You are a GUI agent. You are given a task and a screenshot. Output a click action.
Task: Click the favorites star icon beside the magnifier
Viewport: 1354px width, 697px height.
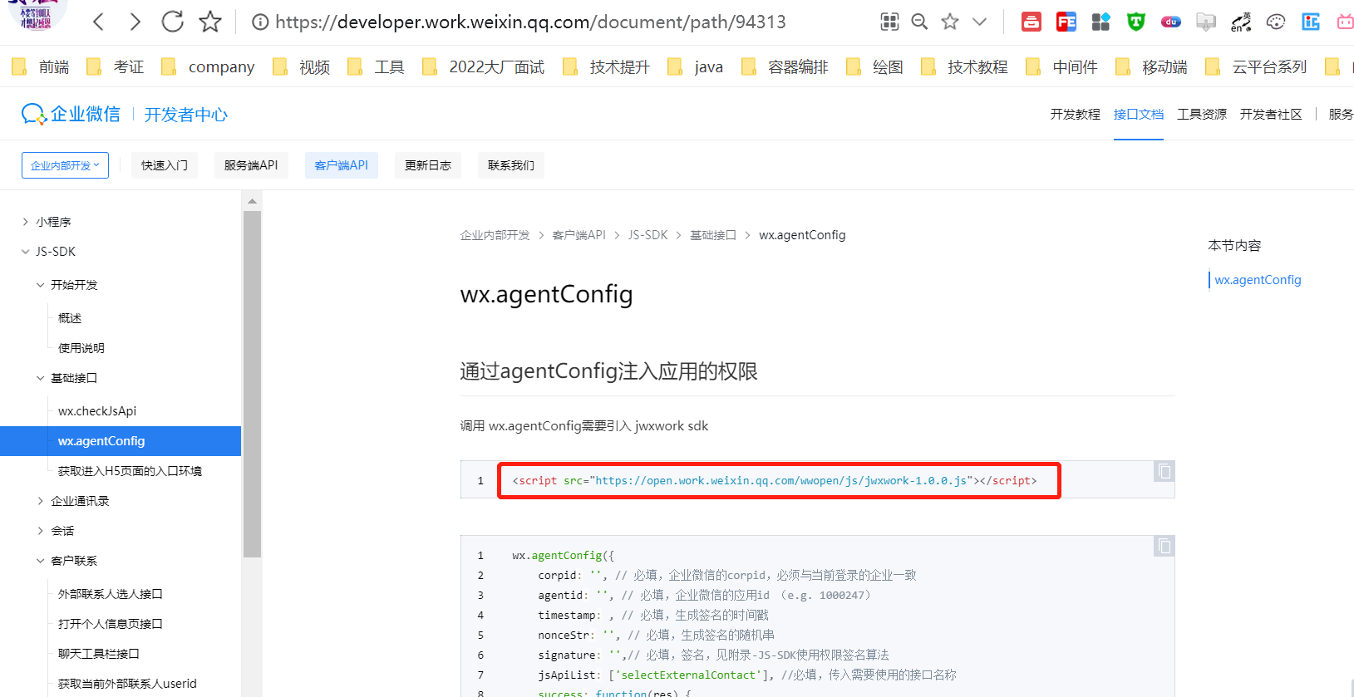950,22
